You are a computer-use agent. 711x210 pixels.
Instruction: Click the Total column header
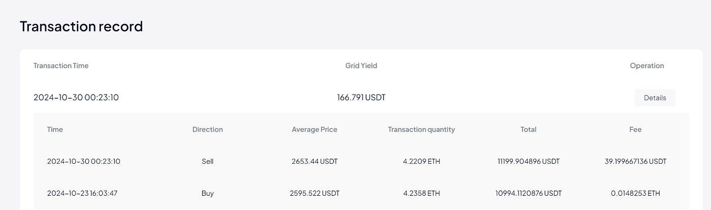(528, 130)
